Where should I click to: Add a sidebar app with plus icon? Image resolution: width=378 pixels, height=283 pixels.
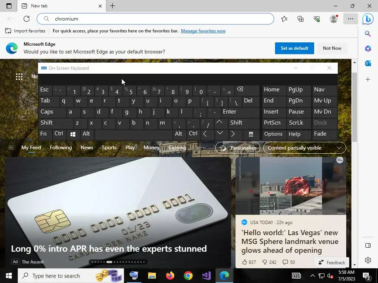point(368,80)
